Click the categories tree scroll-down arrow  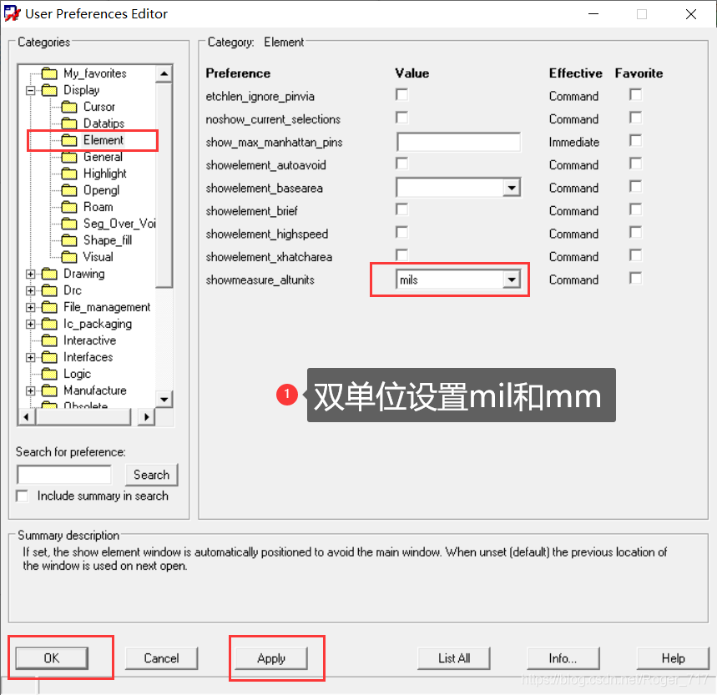pos(164,400)
